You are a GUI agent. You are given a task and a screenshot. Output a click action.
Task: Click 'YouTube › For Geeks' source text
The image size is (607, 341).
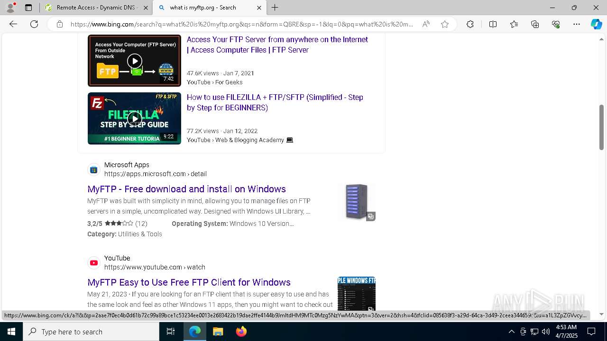coord(214,82)
